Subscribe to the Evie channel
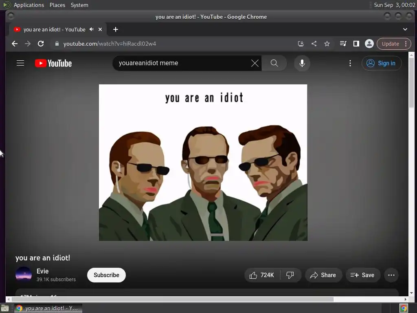The height and width of the screenshot is (313, 417). (106, 275)
